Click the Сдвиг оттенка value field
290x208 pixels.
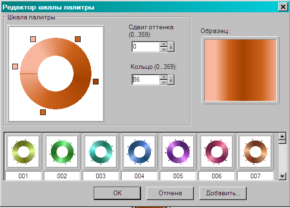tap(146, 46)
